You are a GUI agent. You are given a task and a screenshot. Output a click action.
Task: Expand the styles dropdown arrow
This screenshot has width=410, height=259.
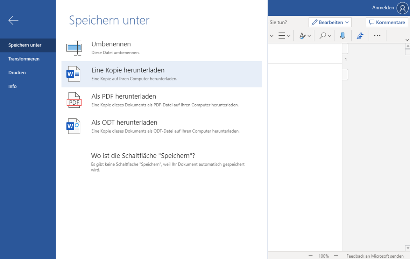click(309, 36)
